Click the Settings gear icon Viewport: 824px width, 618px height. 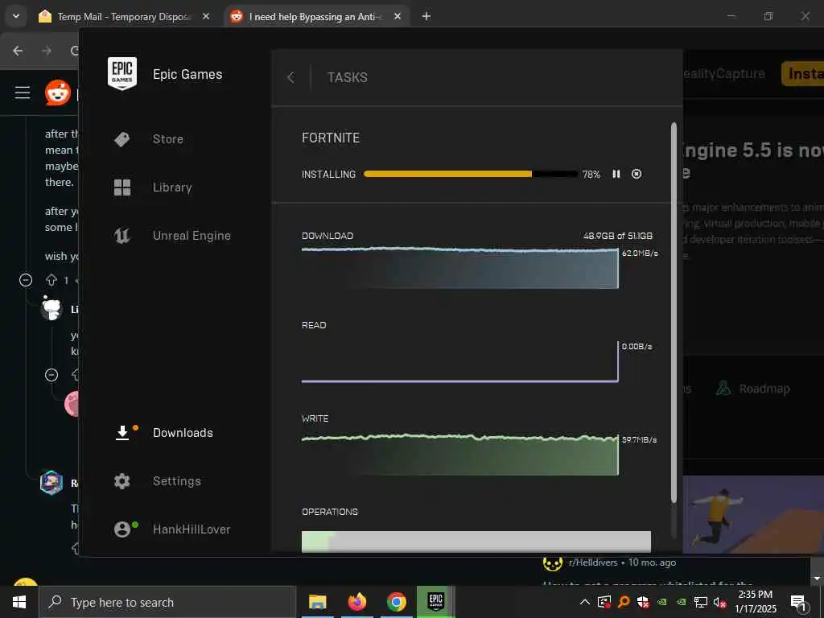tap(122, 481)
